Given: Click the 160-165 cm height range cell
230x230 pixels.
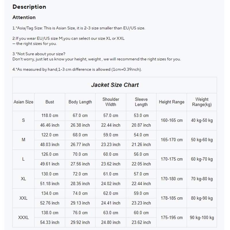Looking at the screenshot, I should click(x=172, y=120).
